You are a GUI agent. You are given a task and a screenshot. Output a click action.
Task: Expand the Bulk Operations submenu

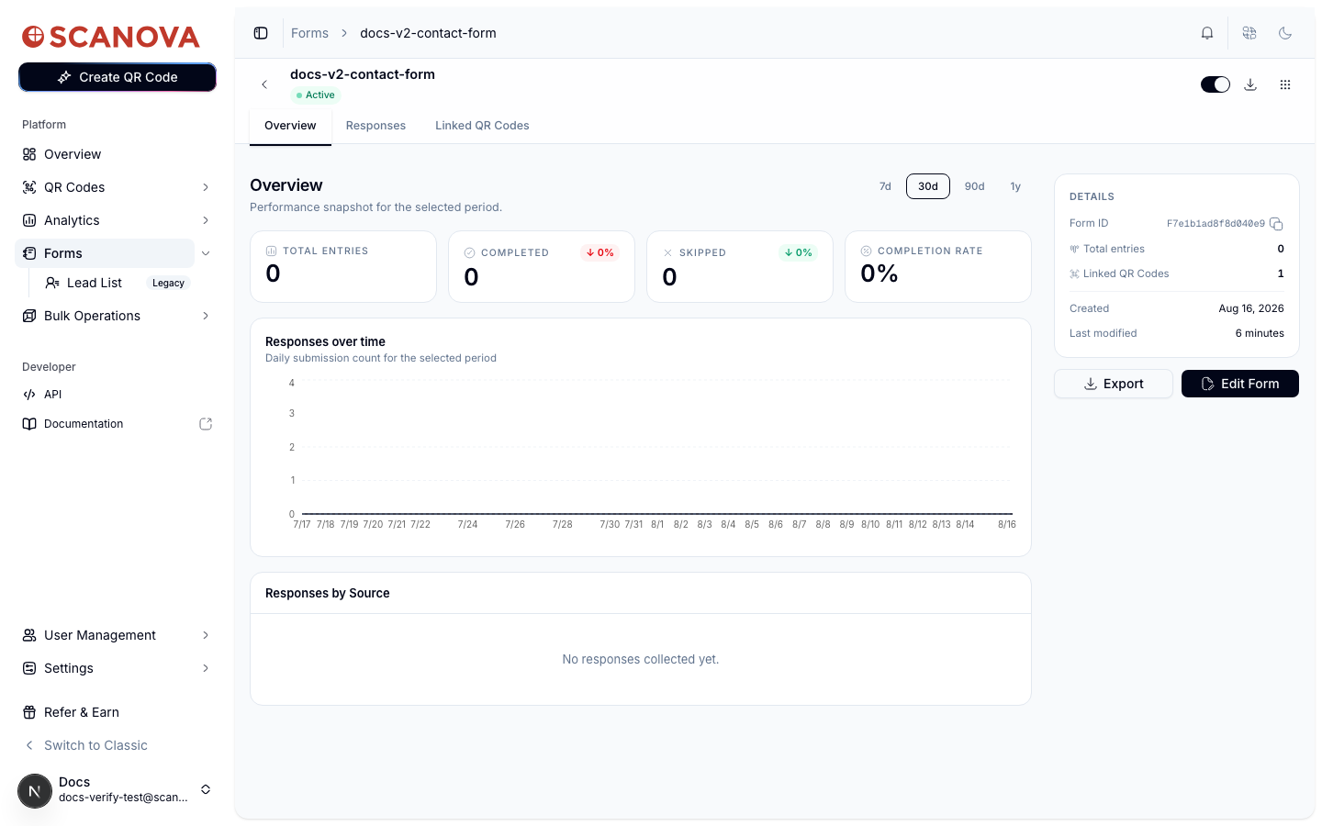[206, 316]
